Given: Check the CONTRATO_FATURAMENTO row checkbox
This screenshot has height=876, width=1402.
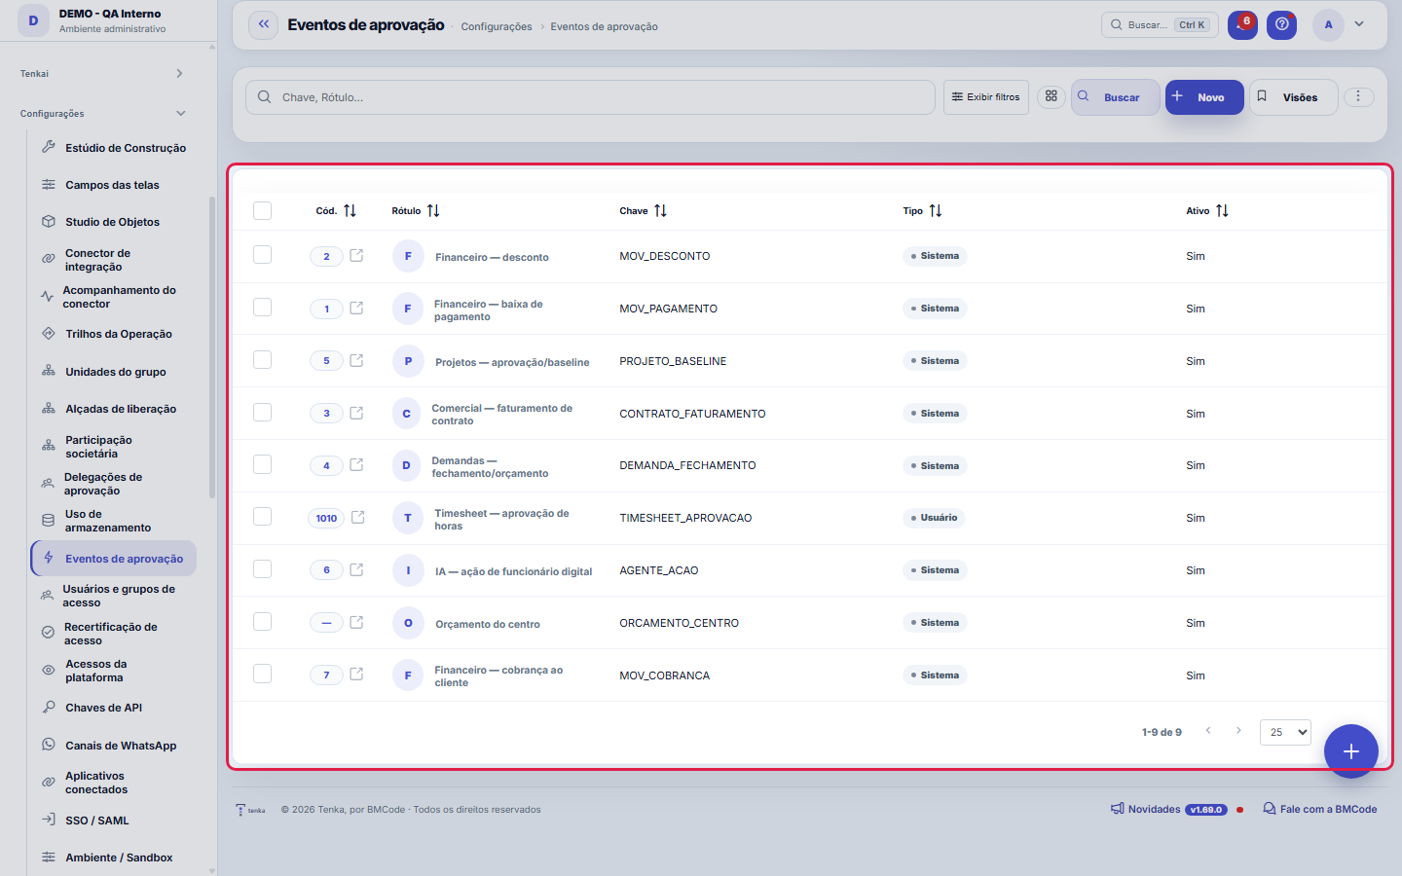Looking at the screenshot, I should (x=262, y=413).
